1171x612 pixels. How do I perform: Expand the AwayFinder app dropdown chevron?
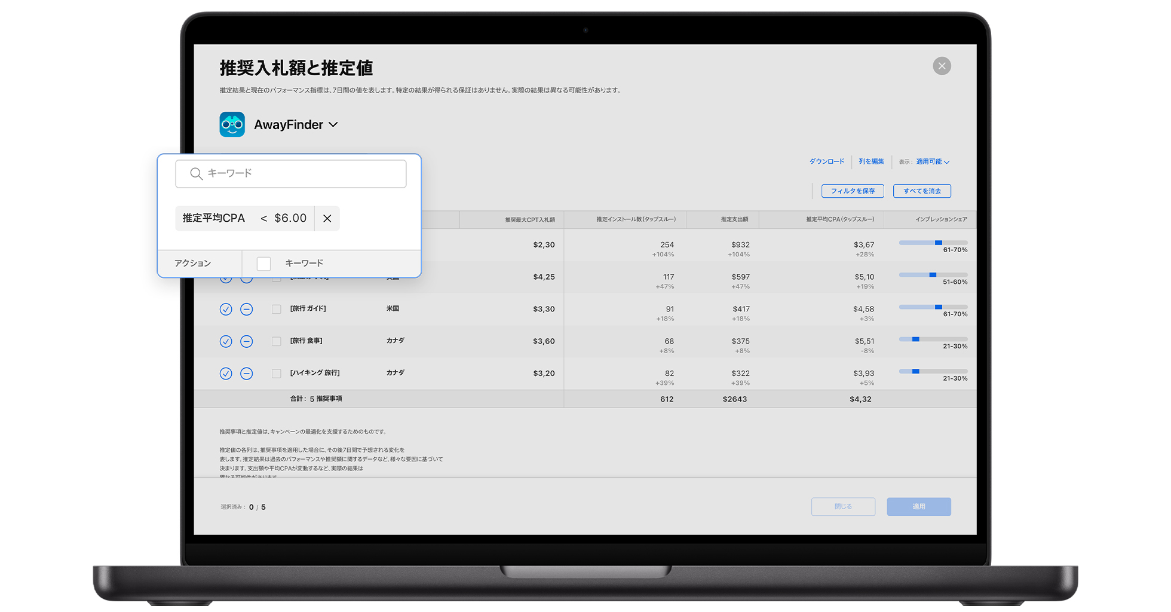(333, 125)
